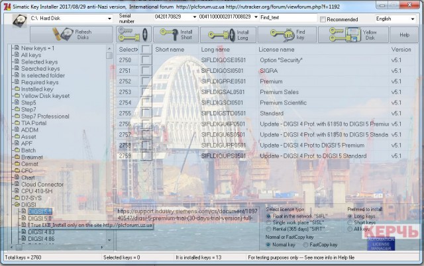Open the English language dropdown

pyautogui.click(x=412, y=19)
